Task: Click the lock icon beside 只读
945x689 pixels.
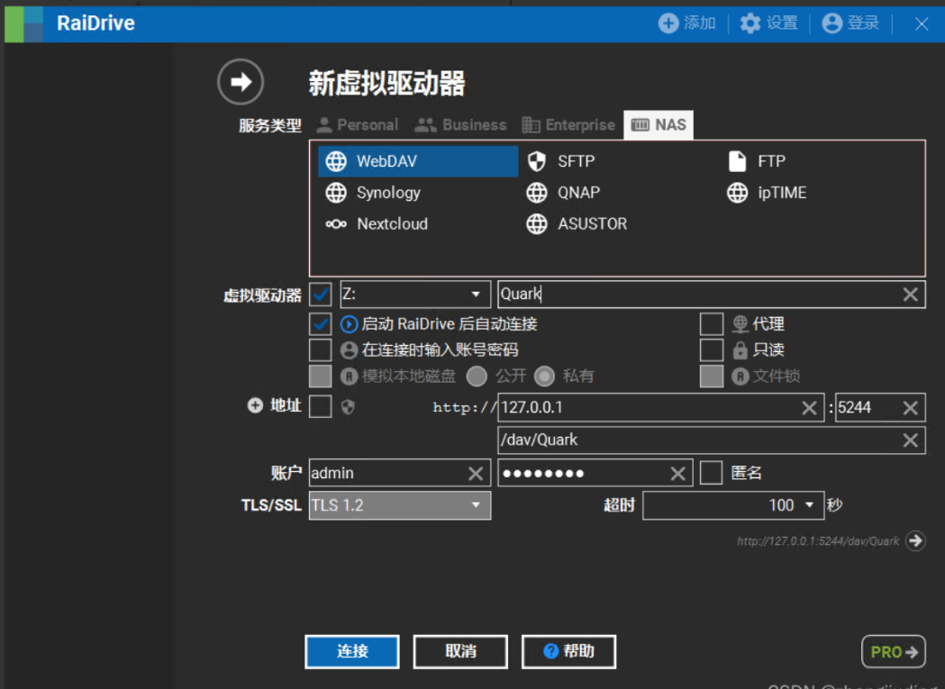Action: point(741,350)
